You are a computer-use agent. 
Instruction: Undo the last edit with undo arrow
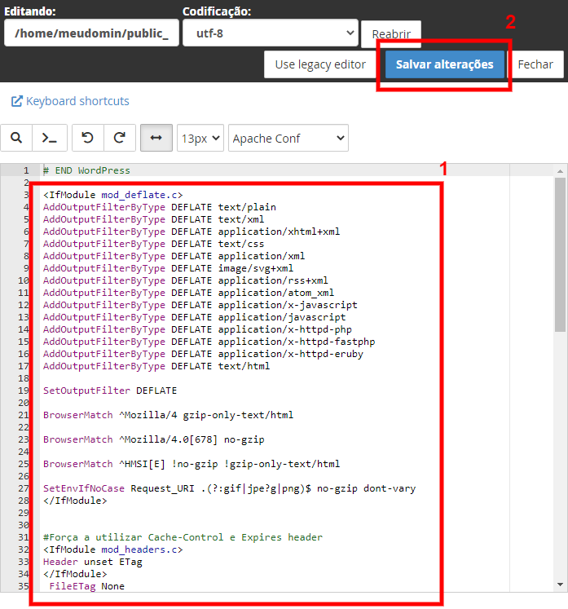pyautogui.click(x=88, y=138)
